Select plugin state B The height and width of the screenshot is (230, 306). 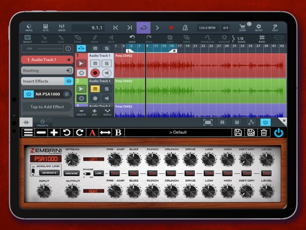coord(118,133)
